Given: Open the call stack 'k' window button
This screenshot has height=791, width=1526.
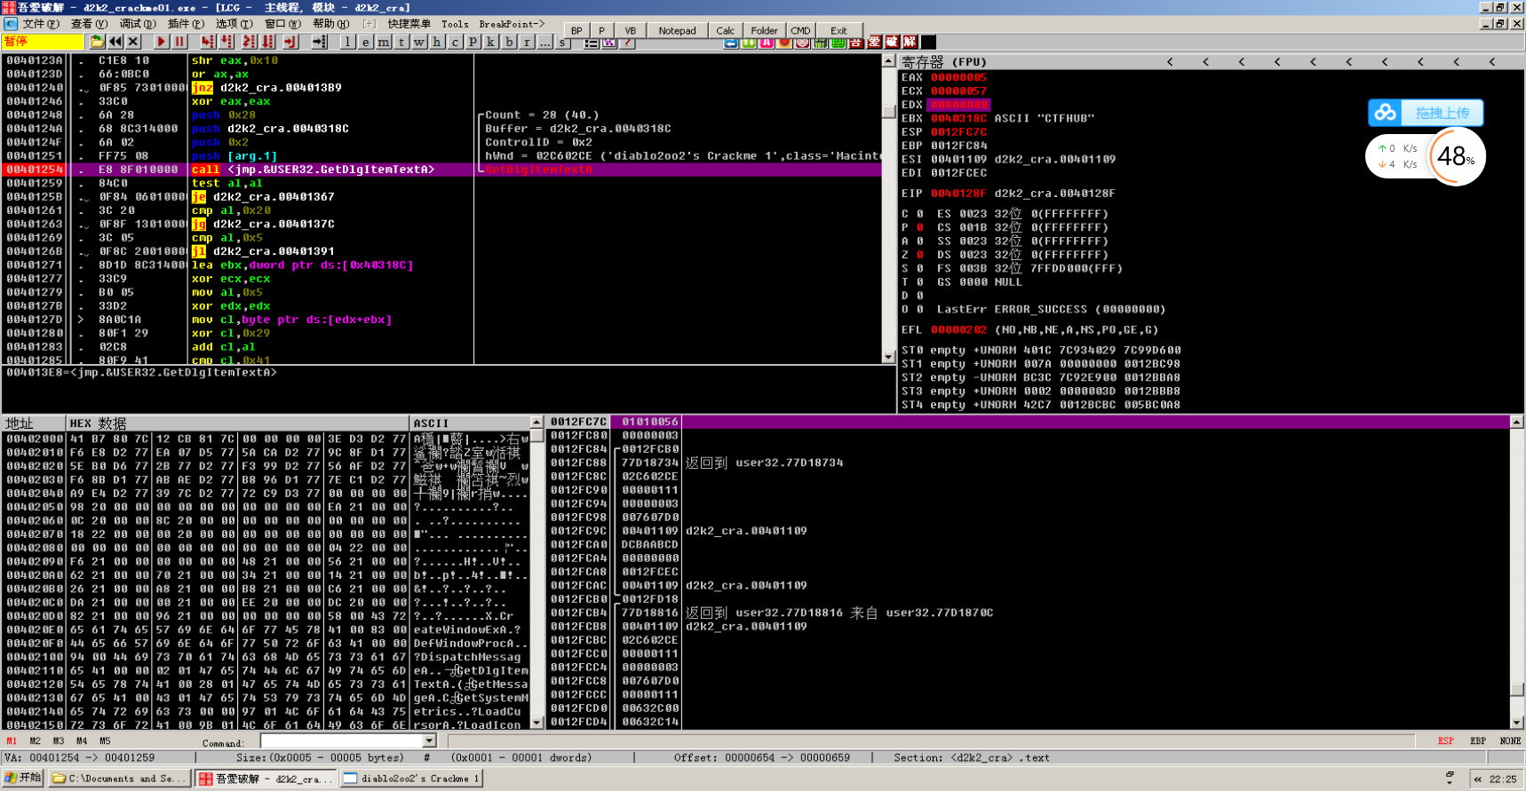Looking at the screenshot, I should tap(490, 42).
